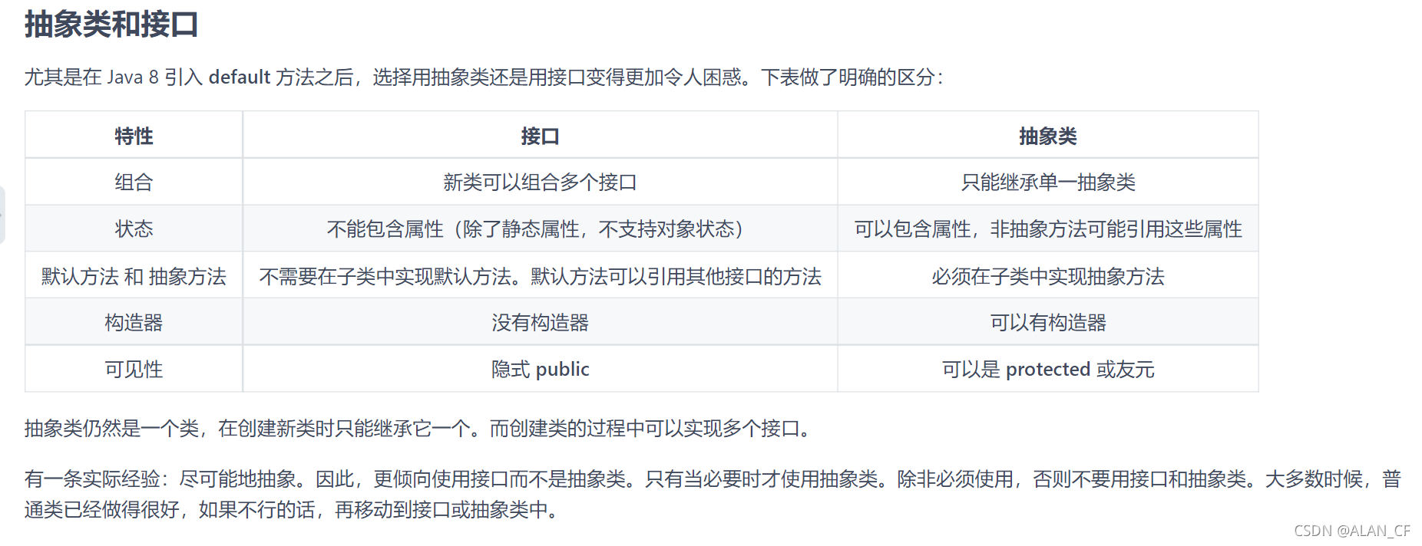
Task: Select the cell 默认方法 和 抽象方法
Action: [x=134, y=276]
